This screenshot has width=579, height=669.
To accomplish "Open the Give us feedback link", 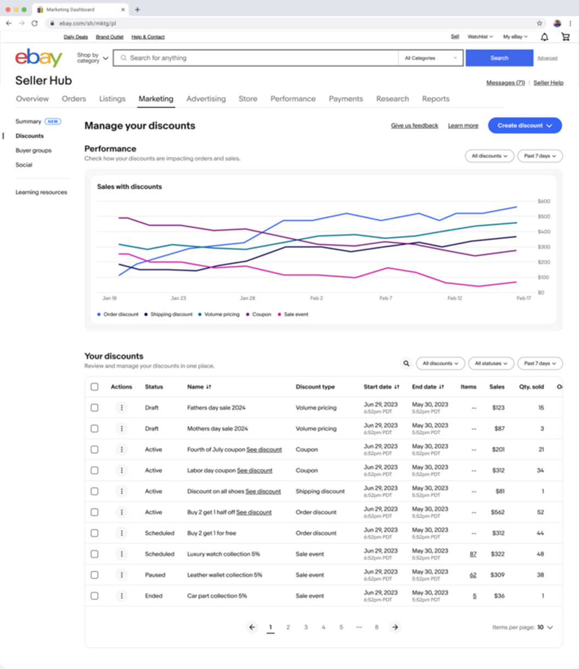I will click(414, 126).
